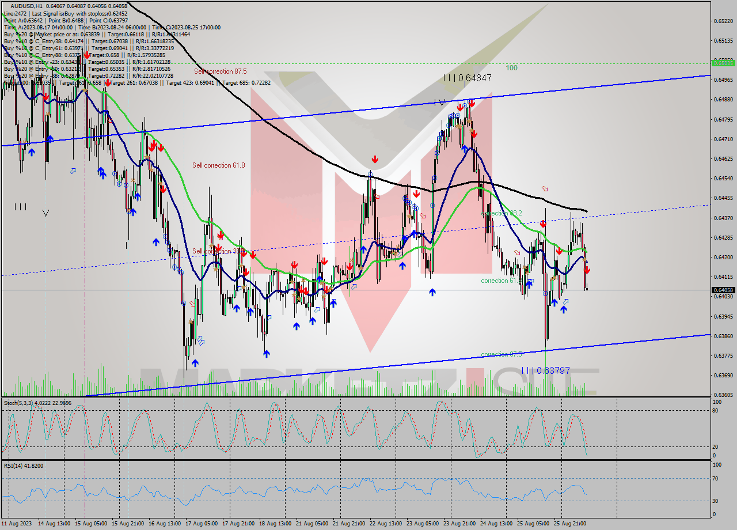
Task: Click the '15 Aug 05:00' time label
Action: pos(92,524)
